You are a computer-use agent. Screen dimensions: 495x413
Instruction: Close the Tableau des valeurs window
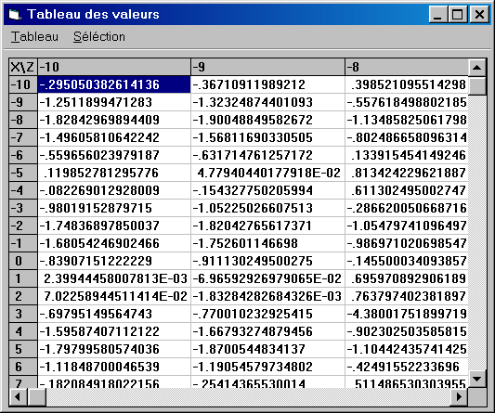pyautogui.click(x=479, y=15)
